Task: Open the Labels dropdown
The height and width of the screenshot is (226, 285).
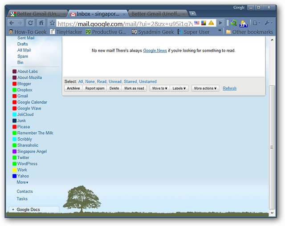Action: 179,89
